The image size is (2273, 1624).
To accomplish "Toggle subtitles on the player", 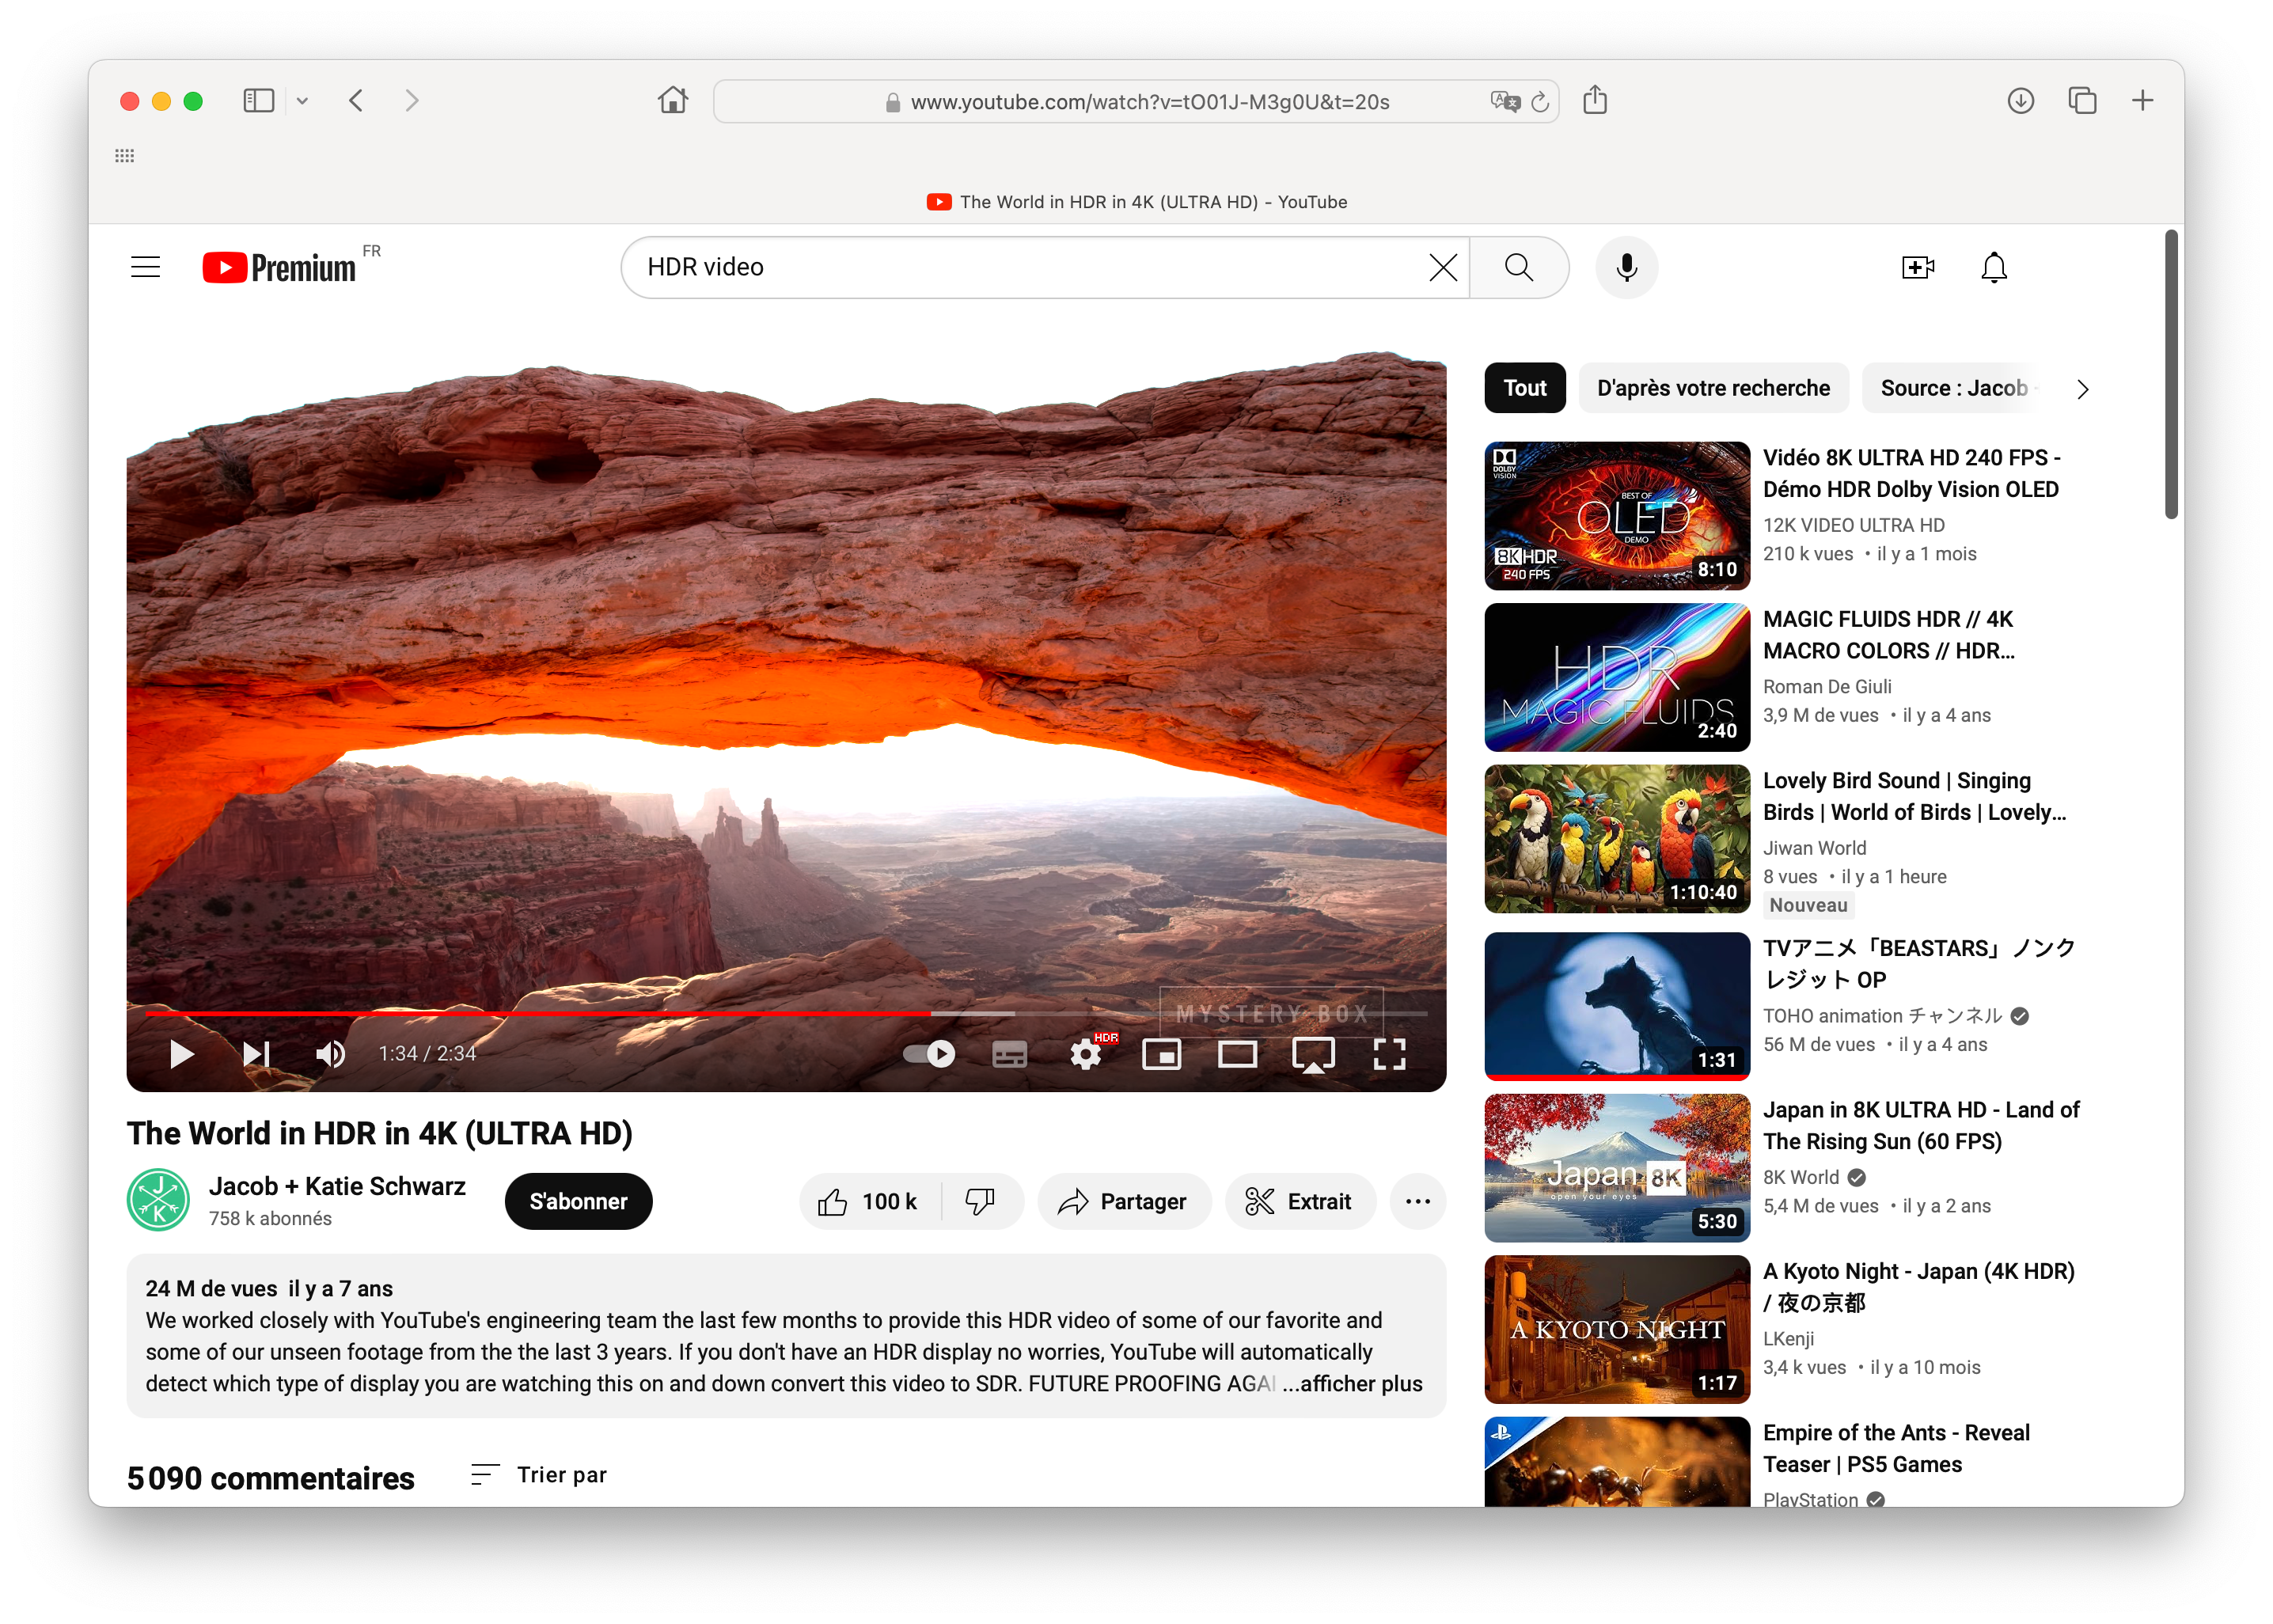I will pyautogui.click(x=1009, y=1054).
